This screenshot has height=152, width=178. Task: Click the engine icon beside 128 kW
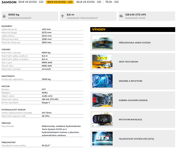coord(121,16)
